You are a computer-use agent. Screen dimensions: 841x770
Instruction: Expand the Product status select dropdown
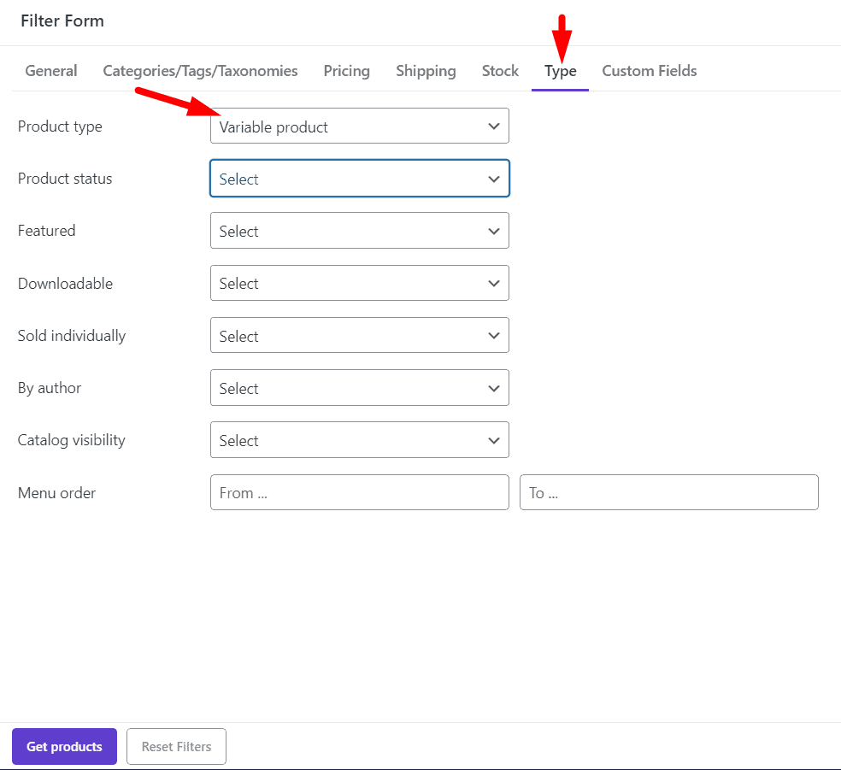[x=359, y=179]
